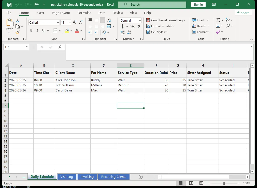257x188 pixels.
Task: Click the Sign in button
Action: click(198, 4)
